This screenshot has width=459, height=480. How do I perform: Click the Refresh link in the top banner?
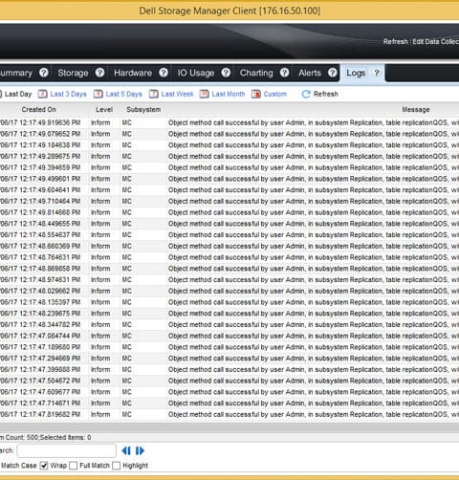[395, 42]
